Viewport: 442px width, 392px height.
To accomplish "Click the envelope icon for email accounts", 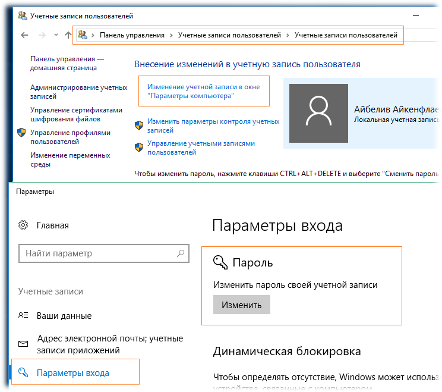I will 23,344.
